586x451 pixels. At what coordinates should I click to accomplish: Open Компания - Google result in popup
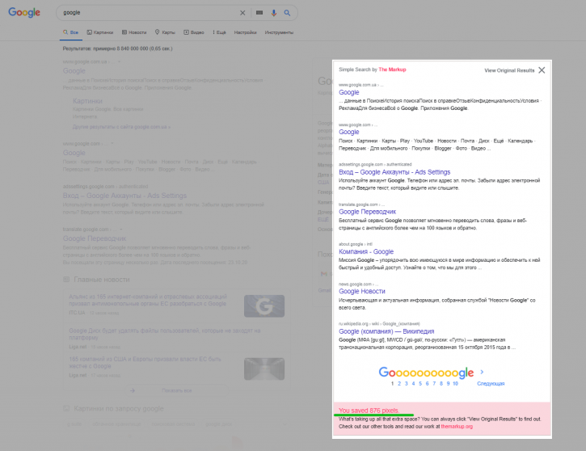click(x=366, y=251)
